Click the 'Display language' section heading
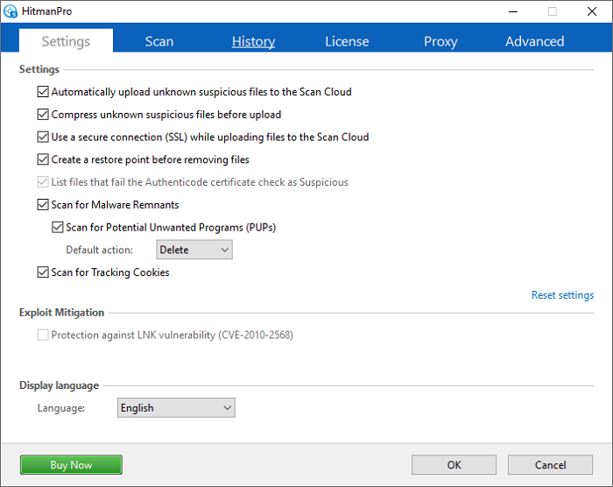The image size is (613, 487). coord(59,385)
